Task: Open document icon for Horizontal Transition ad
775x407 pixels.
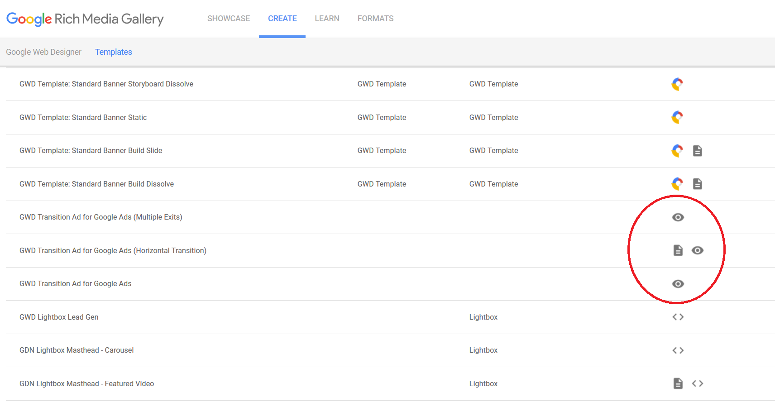Action: coord(678,250)
